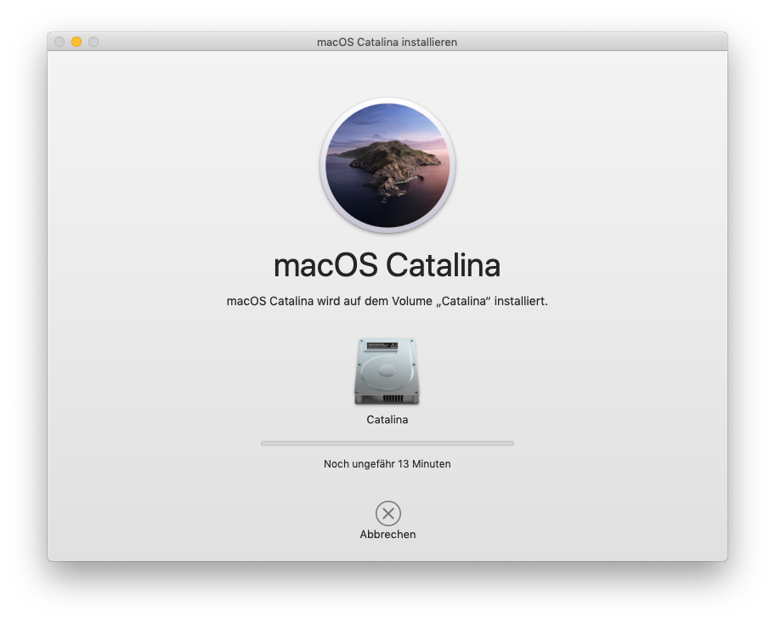Click the zoom traffic light control
The width and height of the screenshot is (775, 624).
(91, 41)
